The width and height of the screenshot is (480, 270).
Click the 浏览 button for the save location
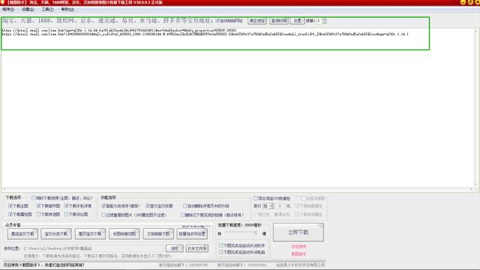pos(175,248)
